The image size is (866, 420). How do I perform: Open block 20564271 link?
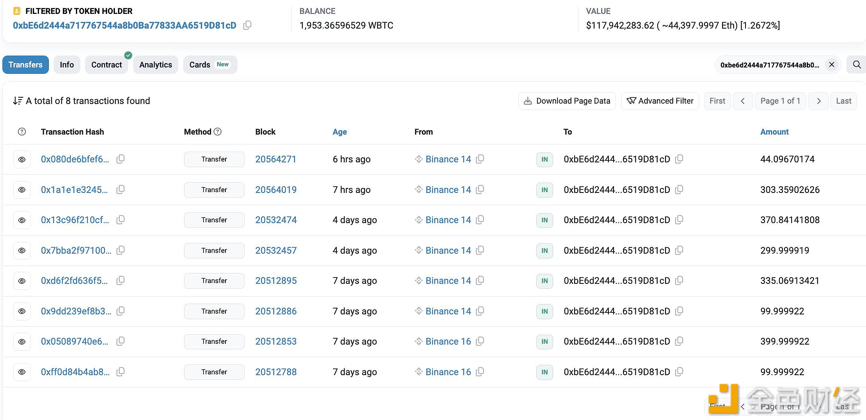[x=276, y=159]
